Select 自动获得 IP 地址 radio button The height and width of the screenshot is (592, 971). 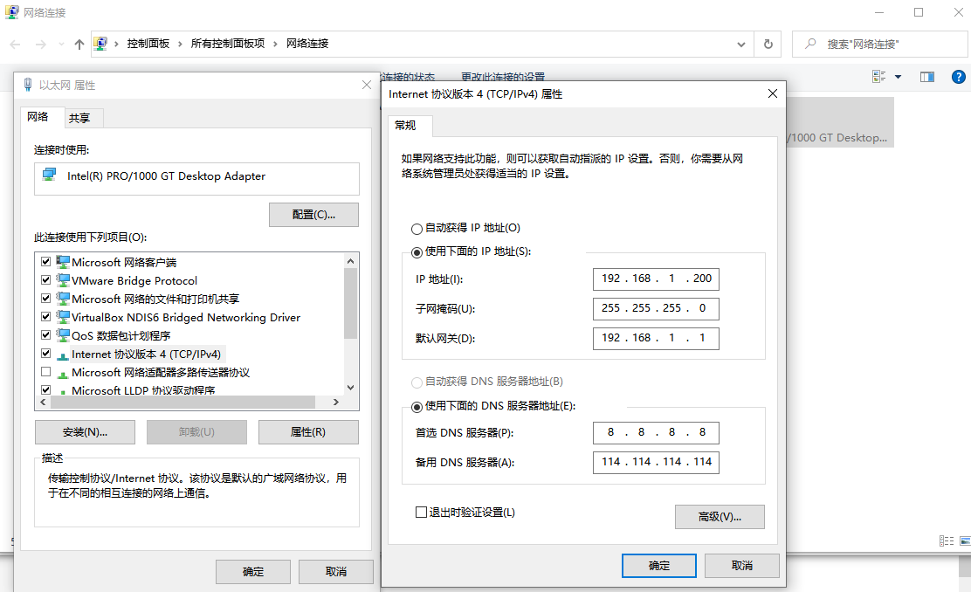click(417, 229)
